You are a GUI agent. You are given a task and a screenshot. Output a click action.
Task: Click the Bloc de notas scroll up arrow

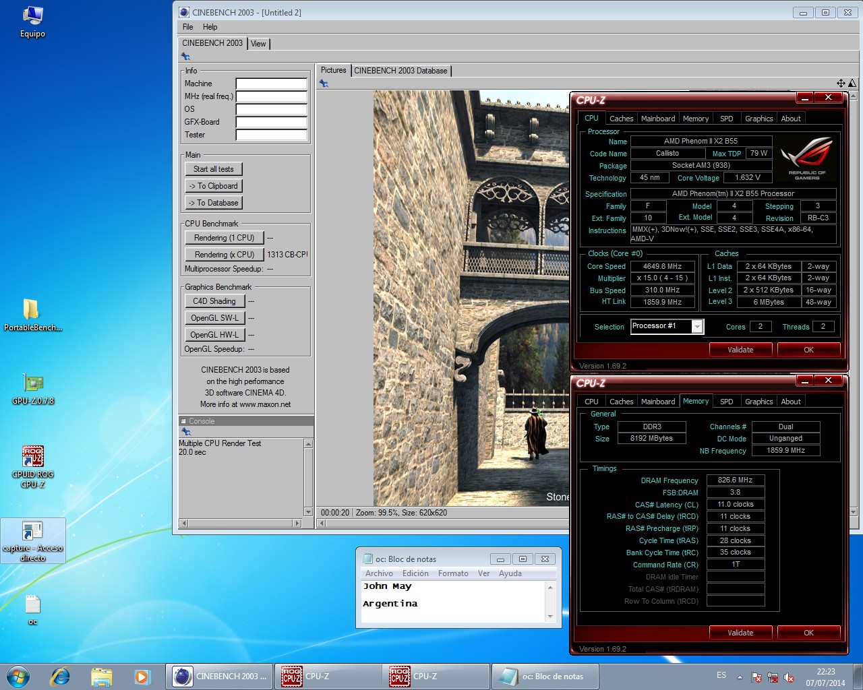[550, 588]
